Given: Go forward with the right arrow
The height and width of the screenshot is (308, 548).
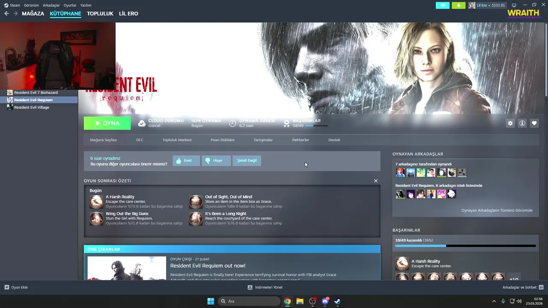Looking at the screenshot, I should tap(15, 14).
